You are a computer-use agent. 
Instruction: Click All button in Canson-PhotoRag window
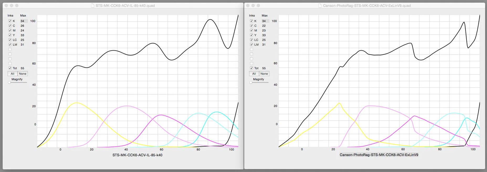pos(254,74)
